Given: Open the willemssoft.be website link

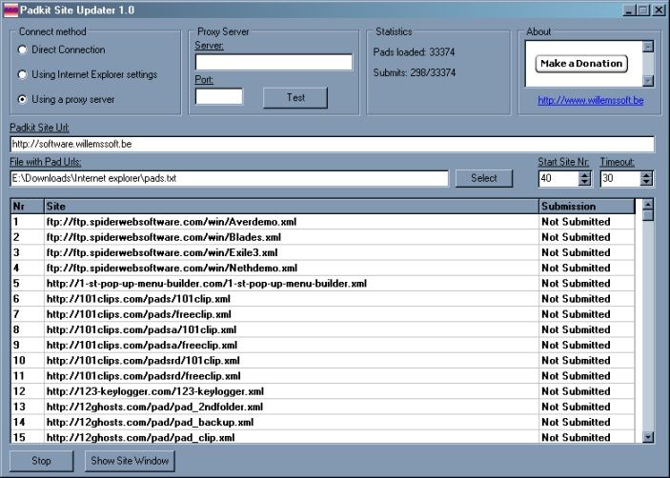Looking at the screenshot, I should [x=588, y=99].
